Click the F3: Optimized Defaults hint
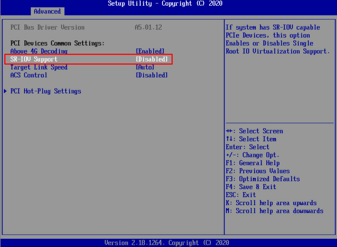 click(x=263, y=179)
